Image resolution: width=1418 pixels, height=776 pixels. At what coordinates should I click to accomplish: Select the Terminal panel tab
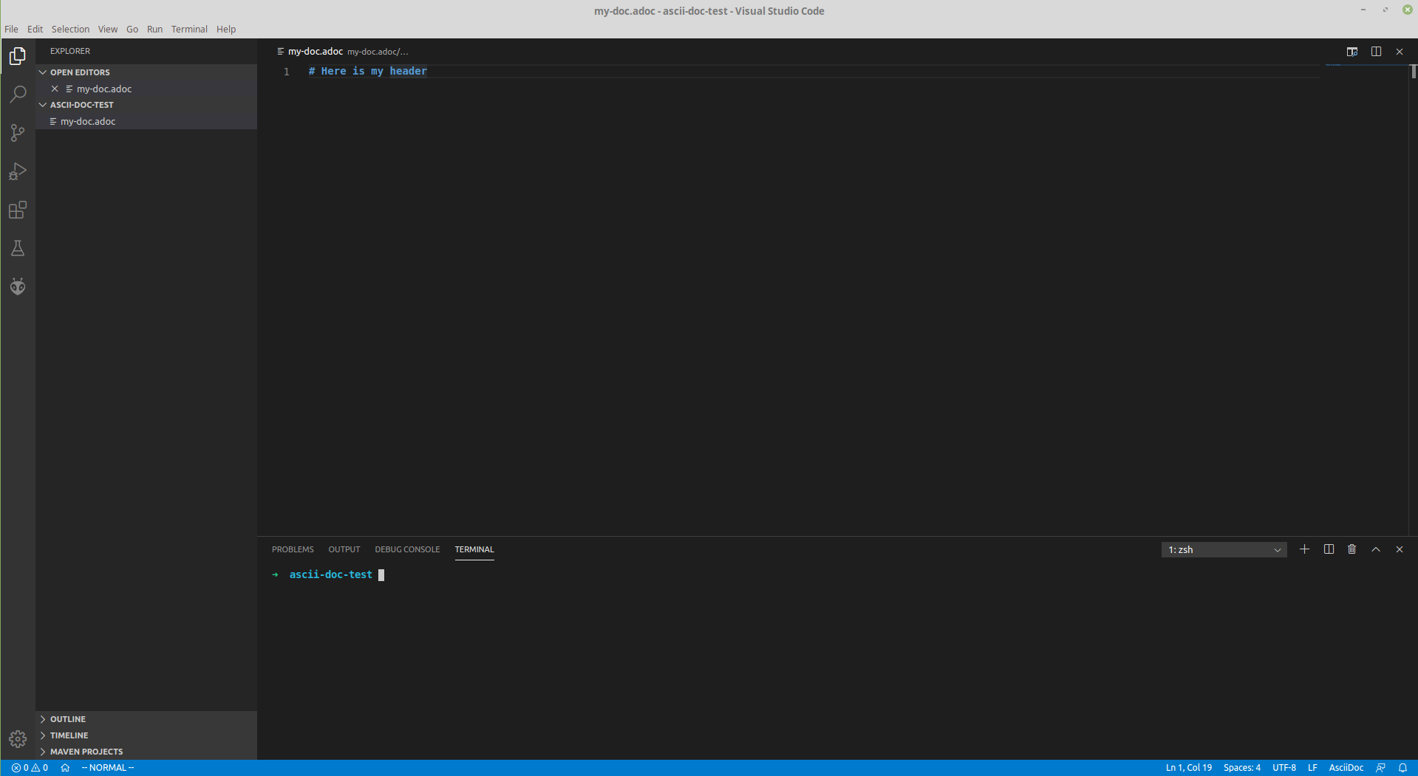point(474,549)
